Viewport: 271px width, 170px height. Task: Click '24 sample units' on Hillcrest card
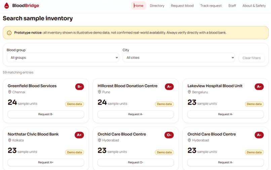coord(112,103)
